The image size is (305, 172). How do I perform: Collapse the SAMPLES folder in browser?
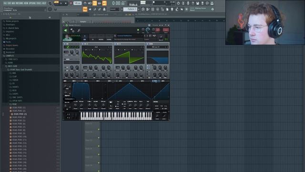tap(10, 56)
